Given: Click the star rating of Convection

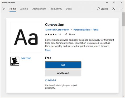Looking at the screenshot, I should click(51, 34).
